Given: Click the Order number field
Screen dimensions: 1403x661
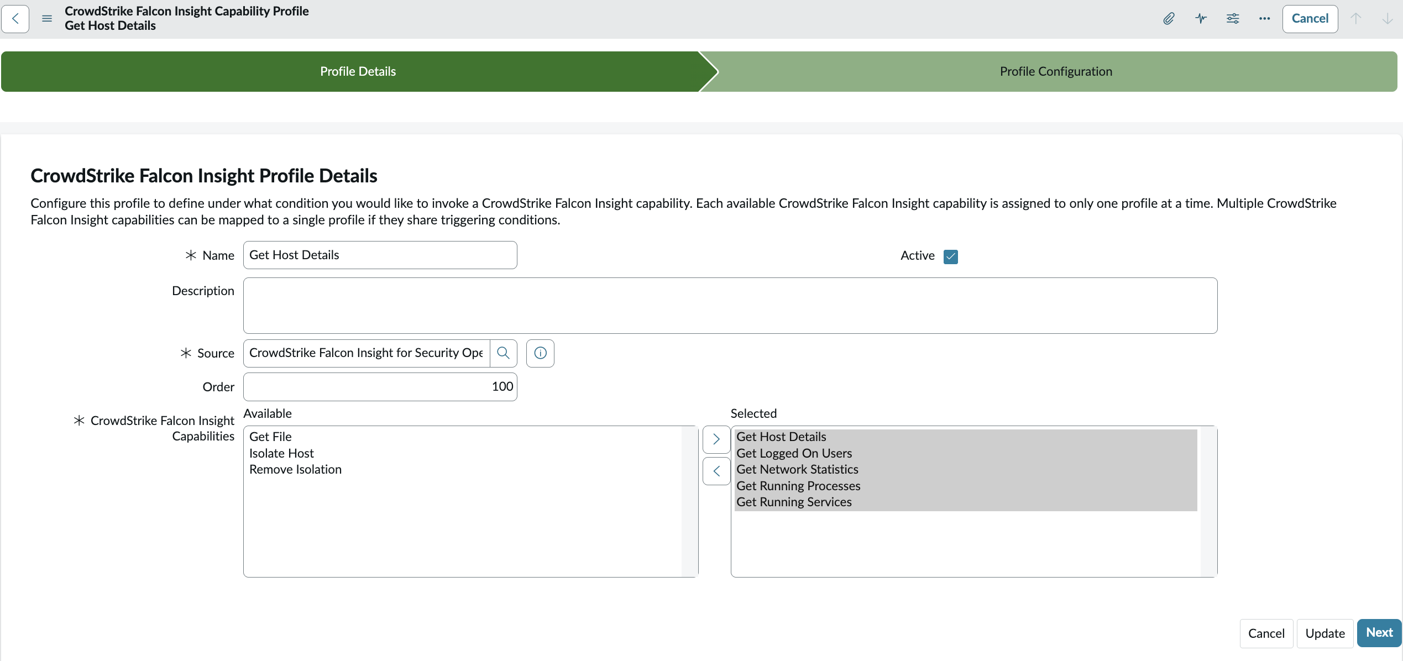Looking at the screenshot, I should 380,387.
